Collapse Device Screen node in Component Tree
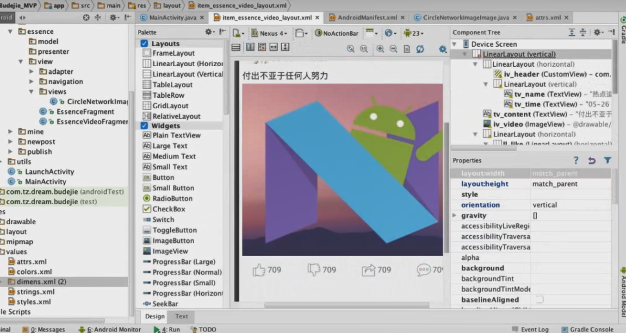Screen dimensions: 626x333 [x=454, y=44]
